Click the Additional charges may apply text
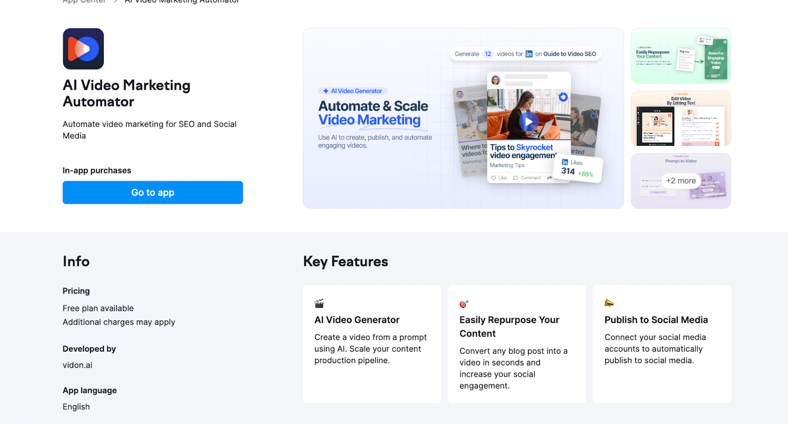Image resolution: width=788 pixels, height=424 pixels. 119,322
